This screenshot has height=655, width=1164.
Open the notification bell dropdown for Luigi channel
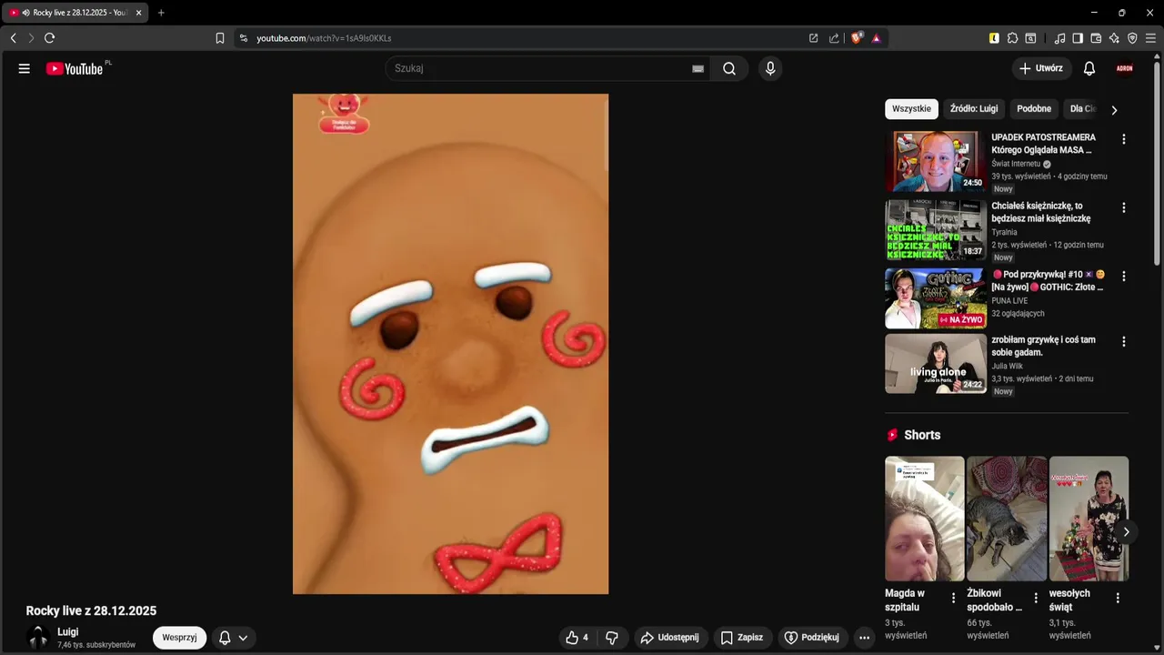(233, 638)
